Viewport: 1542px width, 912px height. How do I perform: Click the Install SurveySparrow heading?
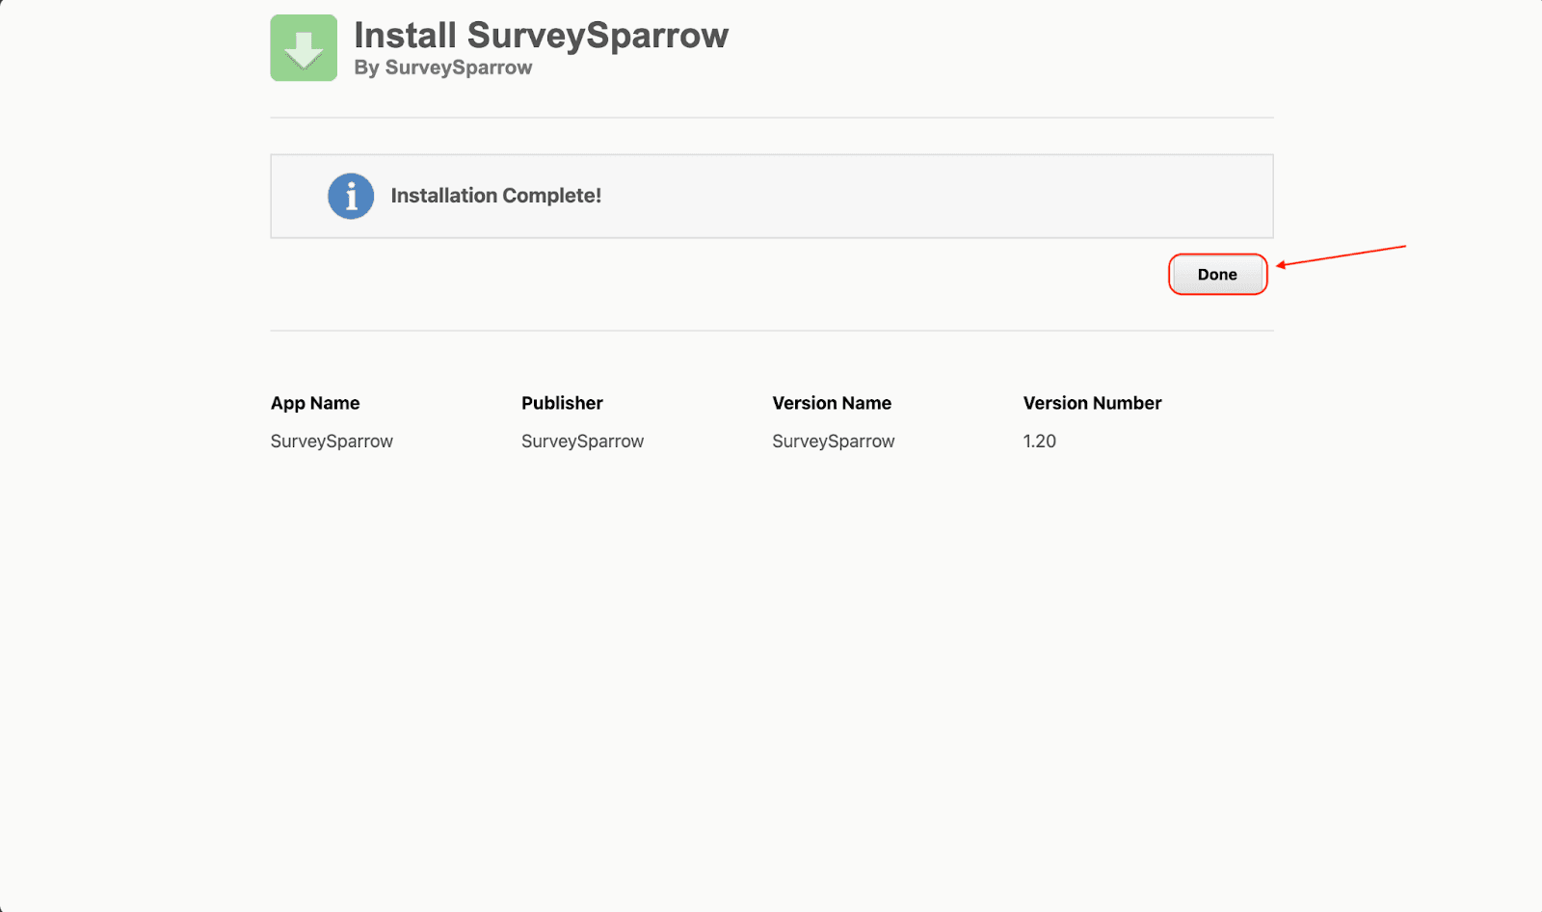pyautogui.click(x=541, y=36)
